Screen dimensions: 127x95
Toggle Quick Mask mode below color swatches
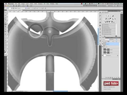[x=5, y=55]
